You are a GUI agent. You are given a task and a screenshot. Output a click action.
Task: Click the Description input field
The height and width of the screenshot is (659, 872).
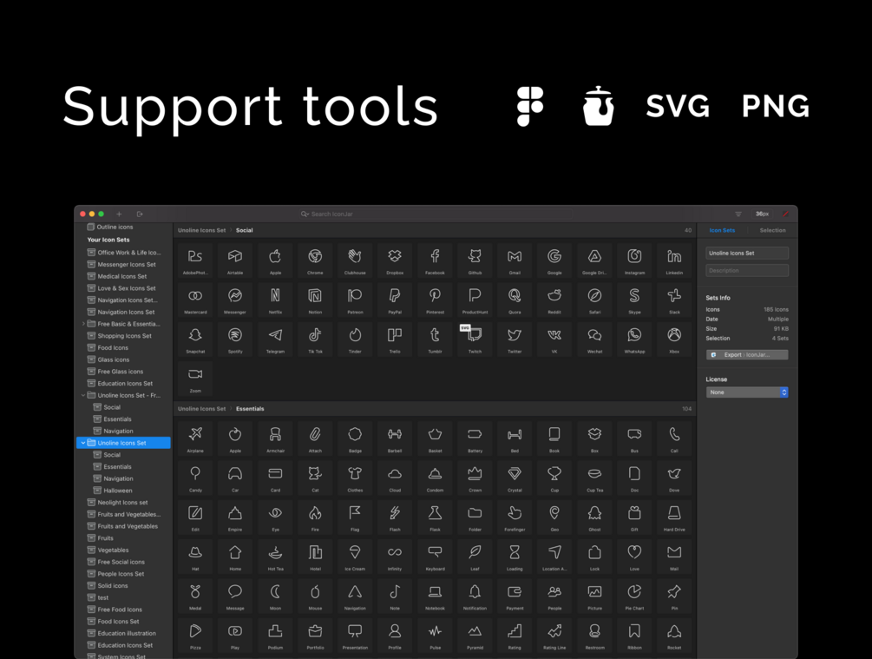[747, 271]
